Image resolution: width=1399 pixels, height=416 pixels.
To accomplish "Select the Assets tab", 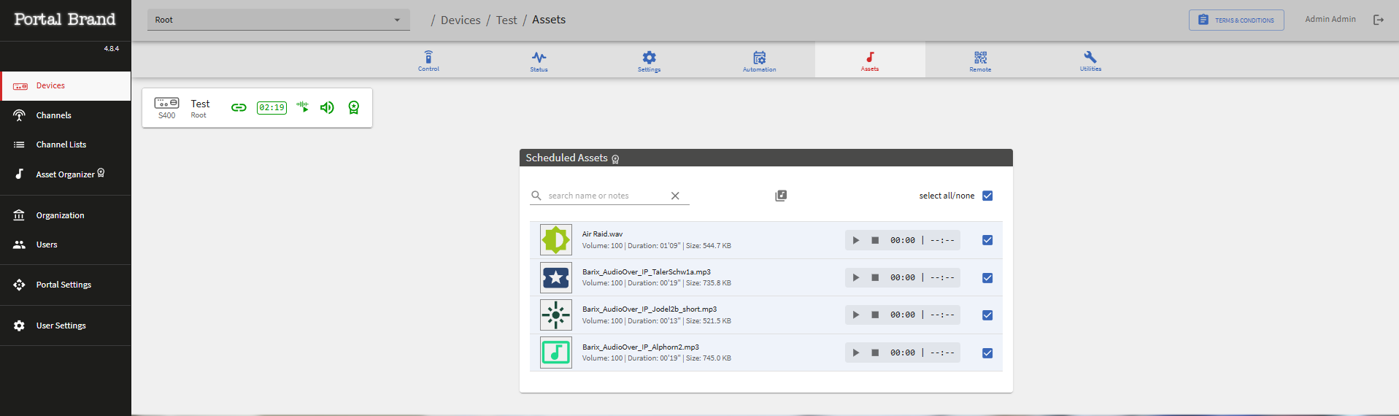I will pyautogui.click(x=870, y=60).
